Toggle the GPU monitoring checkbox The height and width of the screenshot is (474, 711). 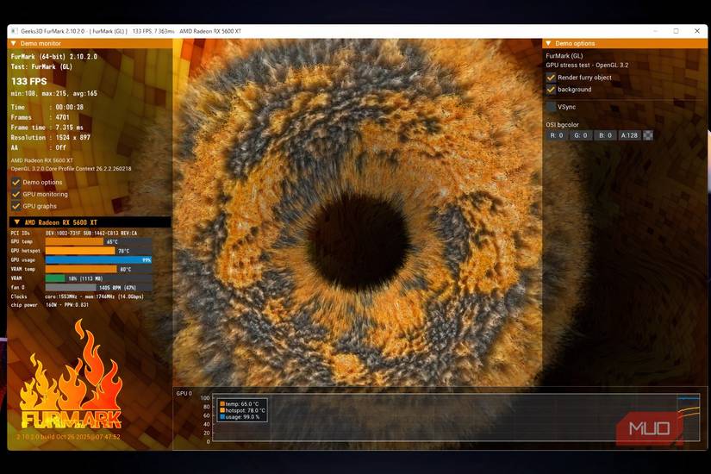click(x=16, y=194)
